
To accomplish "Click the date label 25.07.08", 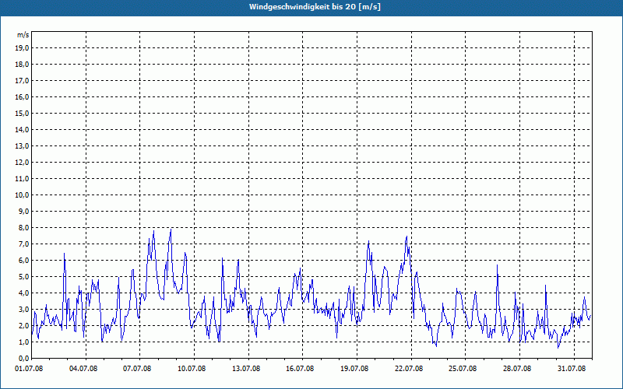I will [x=463, y=369].
